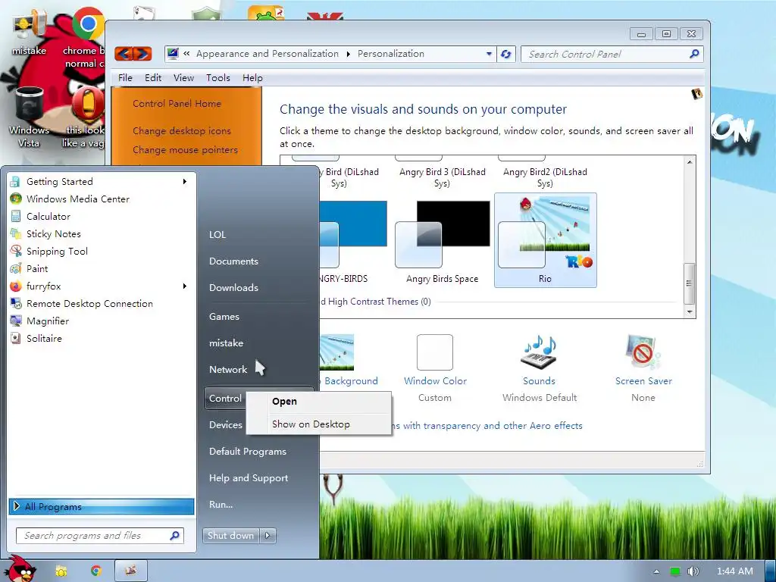Click the help icon in Personalization
This screenshot has height=582, width=776.
point(697,94)
